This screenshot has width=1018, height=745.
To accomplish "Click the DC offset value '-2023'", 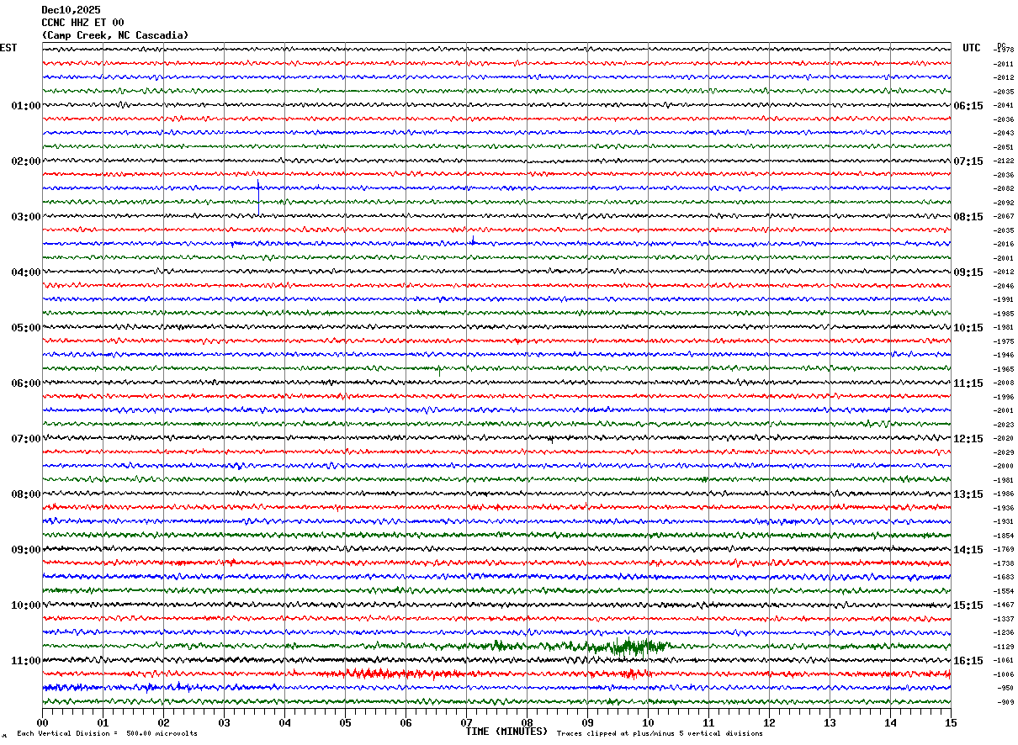I will tap(1005, 425).
